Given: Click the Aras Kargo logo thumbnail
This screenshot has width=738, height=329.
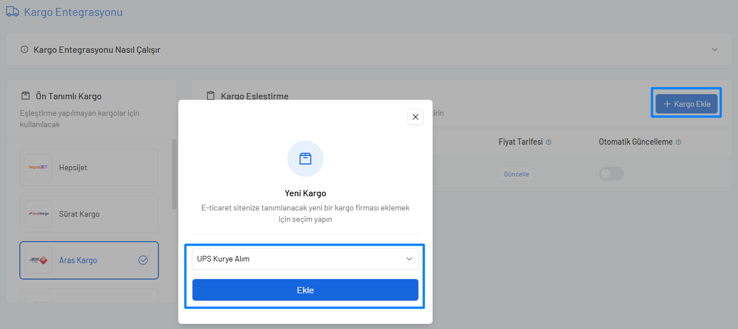Looking at the screenshot, I should point(39,260).
